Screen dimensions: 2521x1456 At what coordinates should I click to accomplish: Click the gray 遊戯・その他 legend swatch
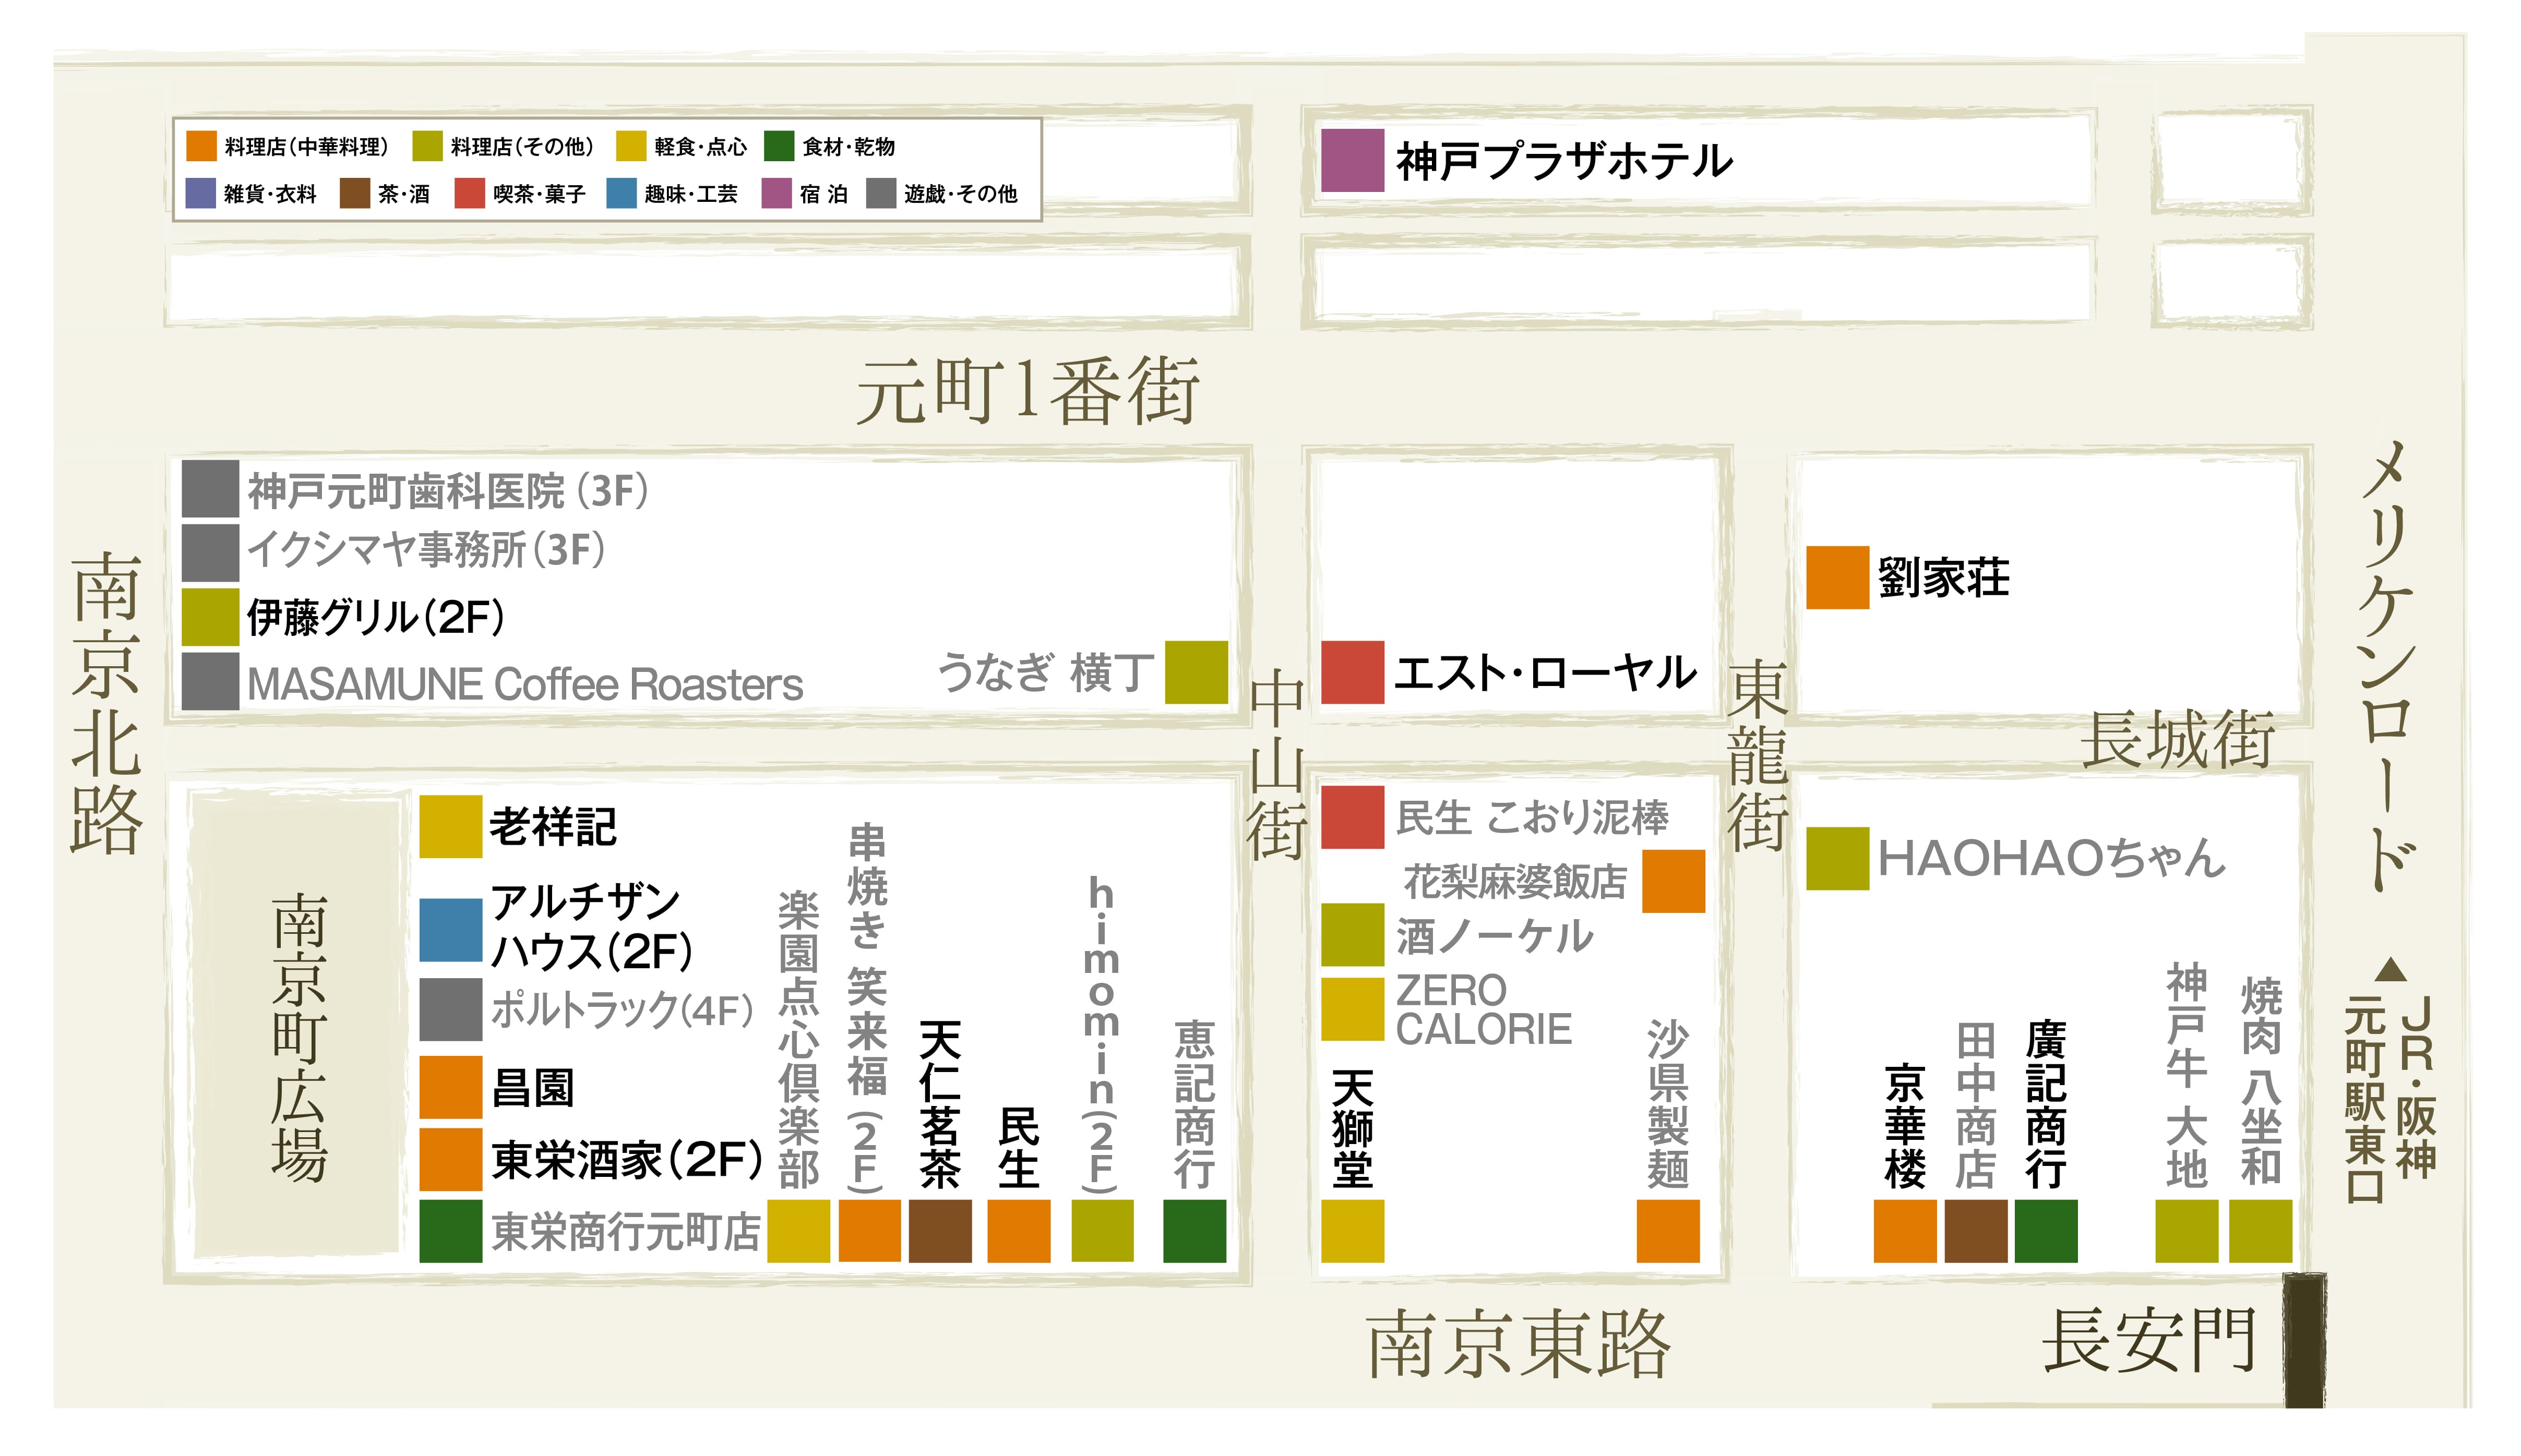(881, 193)
